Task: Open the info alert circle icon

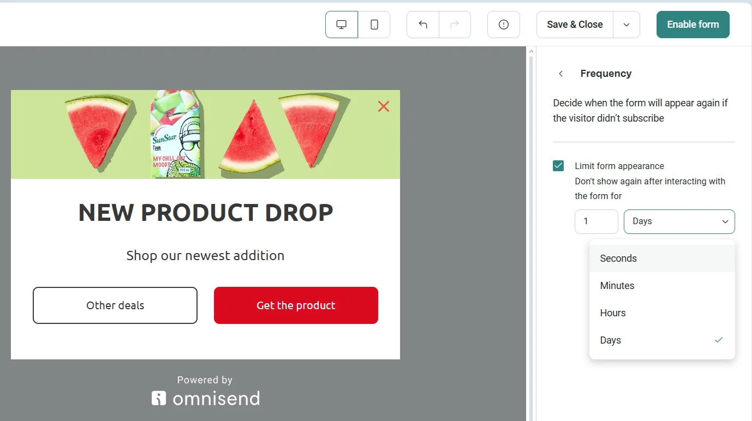Action: click(504, 25)
